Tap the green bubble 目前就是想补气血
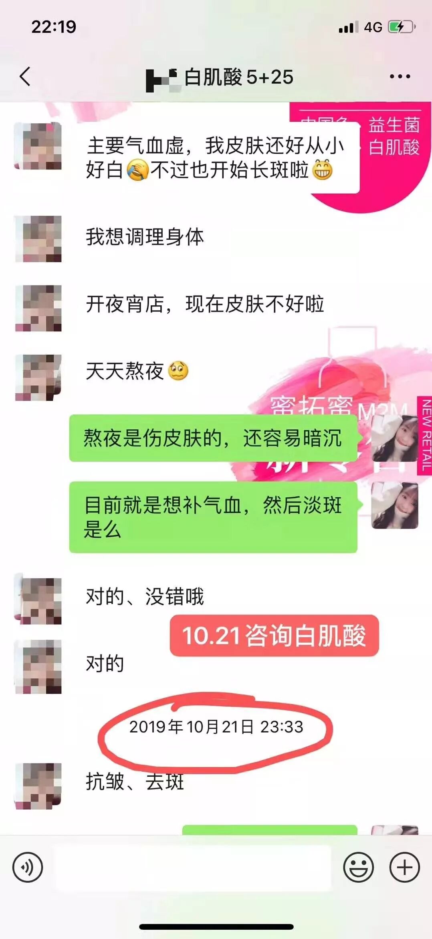The image size is (432, 939). click(213, 517)
